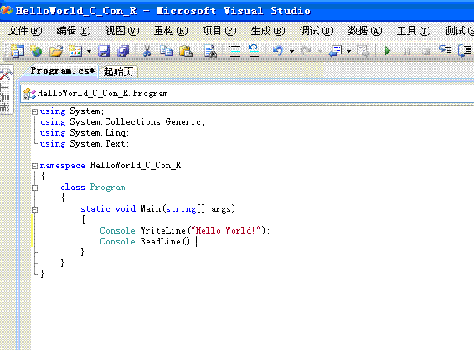Screen dimensions: 474x350
Task: Open the 项目(P) menu
Action: (219, 31)
